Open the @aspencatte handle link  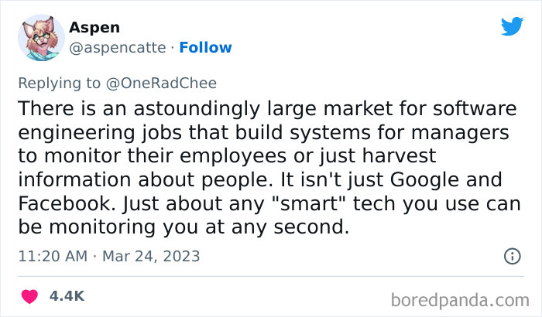(118, 48)
